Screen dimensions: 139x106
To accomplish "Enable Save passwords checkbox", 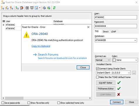I will point(3,103).
